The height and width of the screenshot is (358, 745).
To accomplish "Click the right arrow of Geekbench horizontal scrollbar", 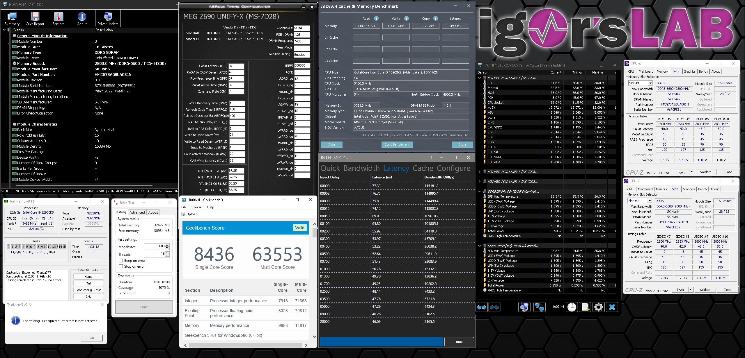I will tap(306, 345).
